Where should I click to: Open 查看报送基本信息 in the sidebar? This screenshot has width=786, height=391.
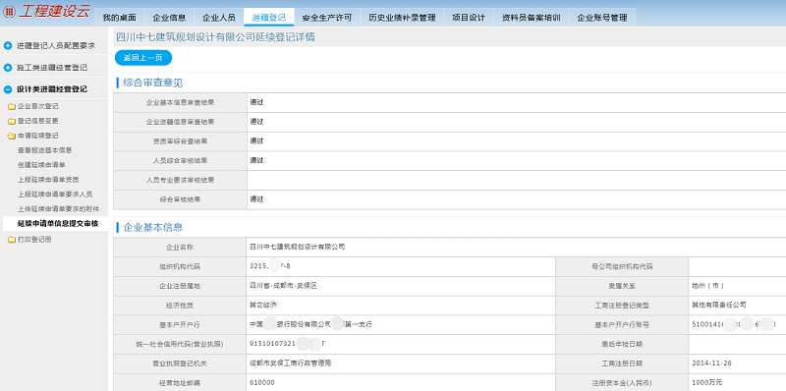pyautogui.click(x=44, y=150)
